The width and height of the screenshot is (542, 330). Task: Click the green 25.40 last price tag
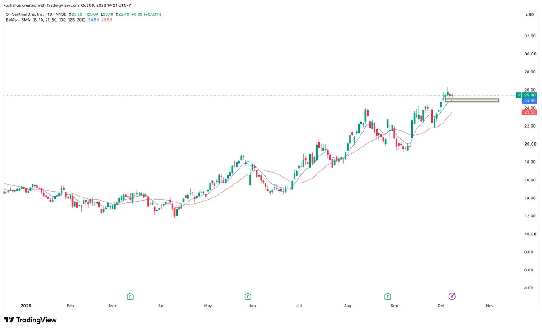tap(530, 95)
